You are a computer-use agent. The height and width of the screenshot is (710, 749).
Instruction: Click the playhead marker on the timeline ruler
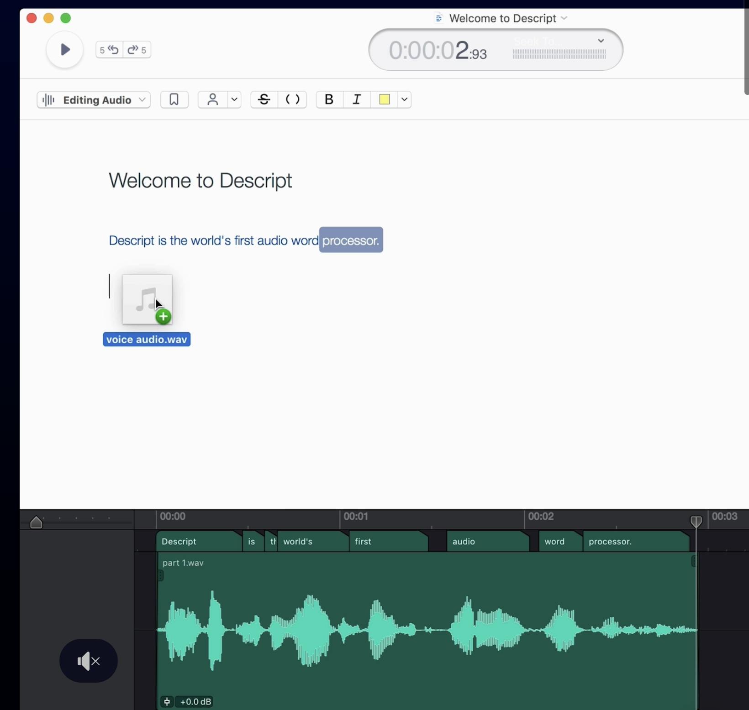[x=696, y=522]
